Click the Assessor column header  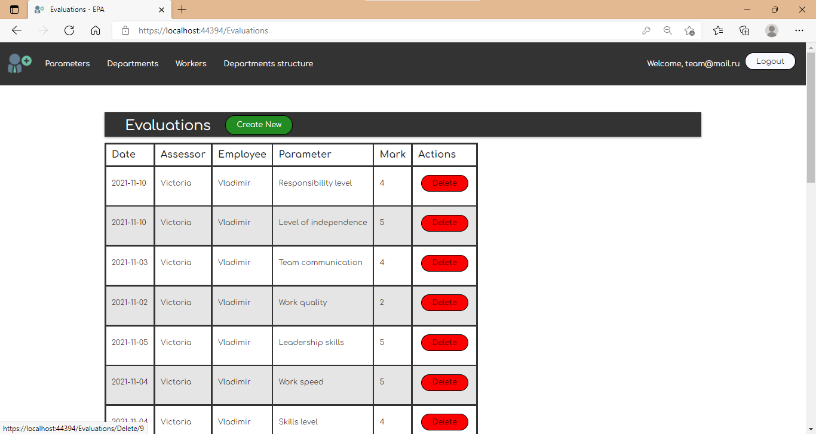click(x=183, y=155)
